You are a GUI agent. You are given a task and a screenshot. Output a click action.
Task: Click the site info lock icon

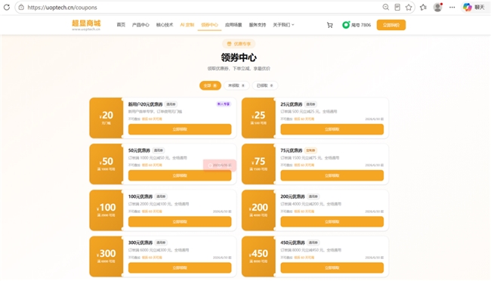click(x=21, y=8)
